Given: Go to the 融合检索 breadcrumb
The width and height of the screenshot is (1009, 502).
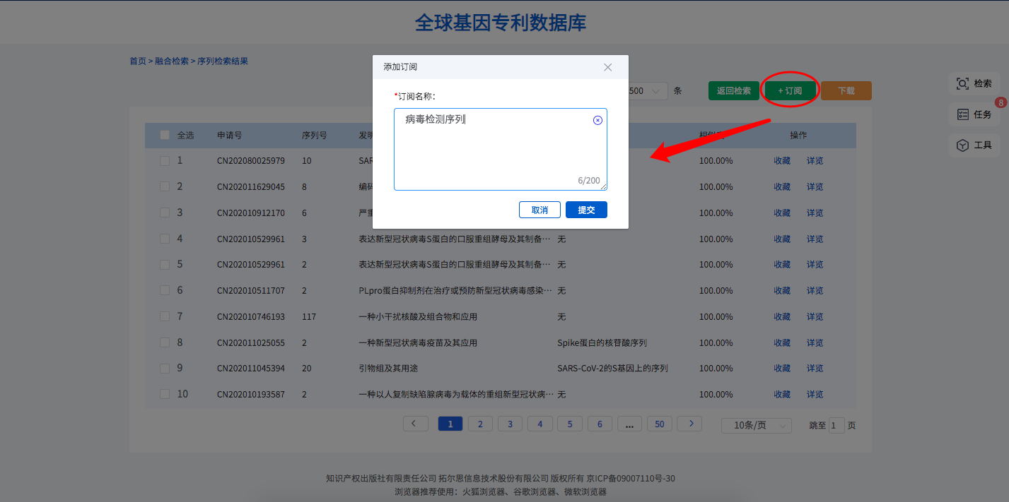Looking at the screenshot, I should (x=172, y=61).
